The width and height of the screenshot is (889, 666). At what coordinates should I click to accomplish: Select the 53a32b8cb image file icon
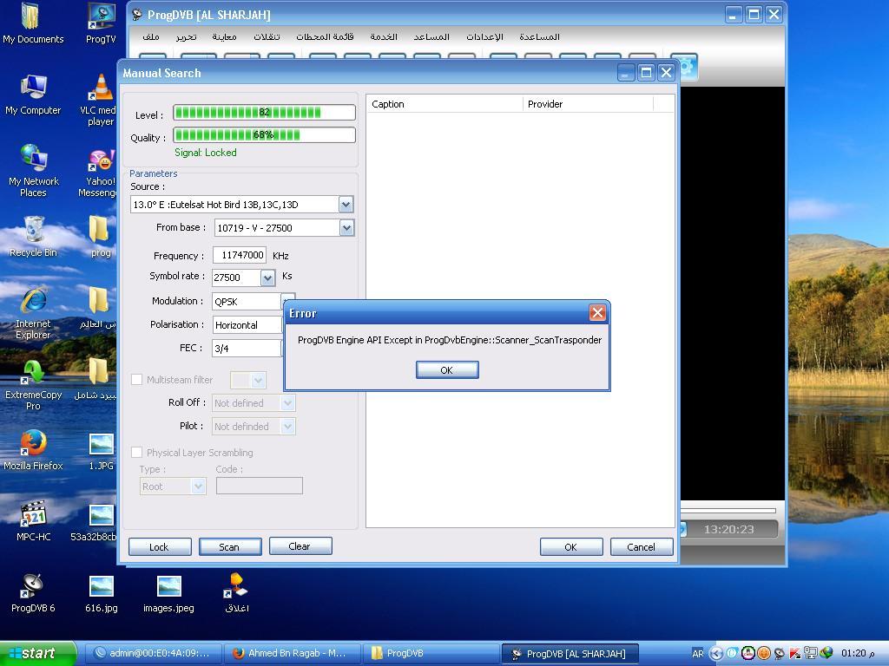(x=94, y=521)
